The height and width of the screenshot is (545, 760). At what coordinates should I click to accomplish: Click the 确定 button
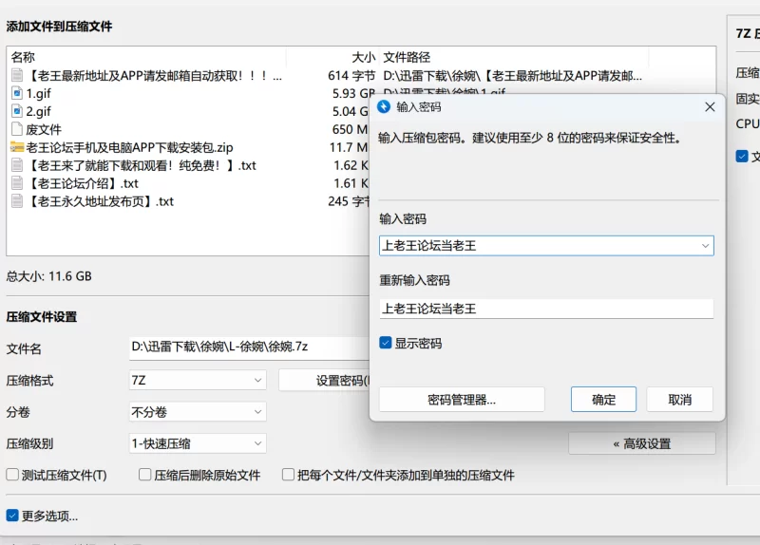coord(603,400)
